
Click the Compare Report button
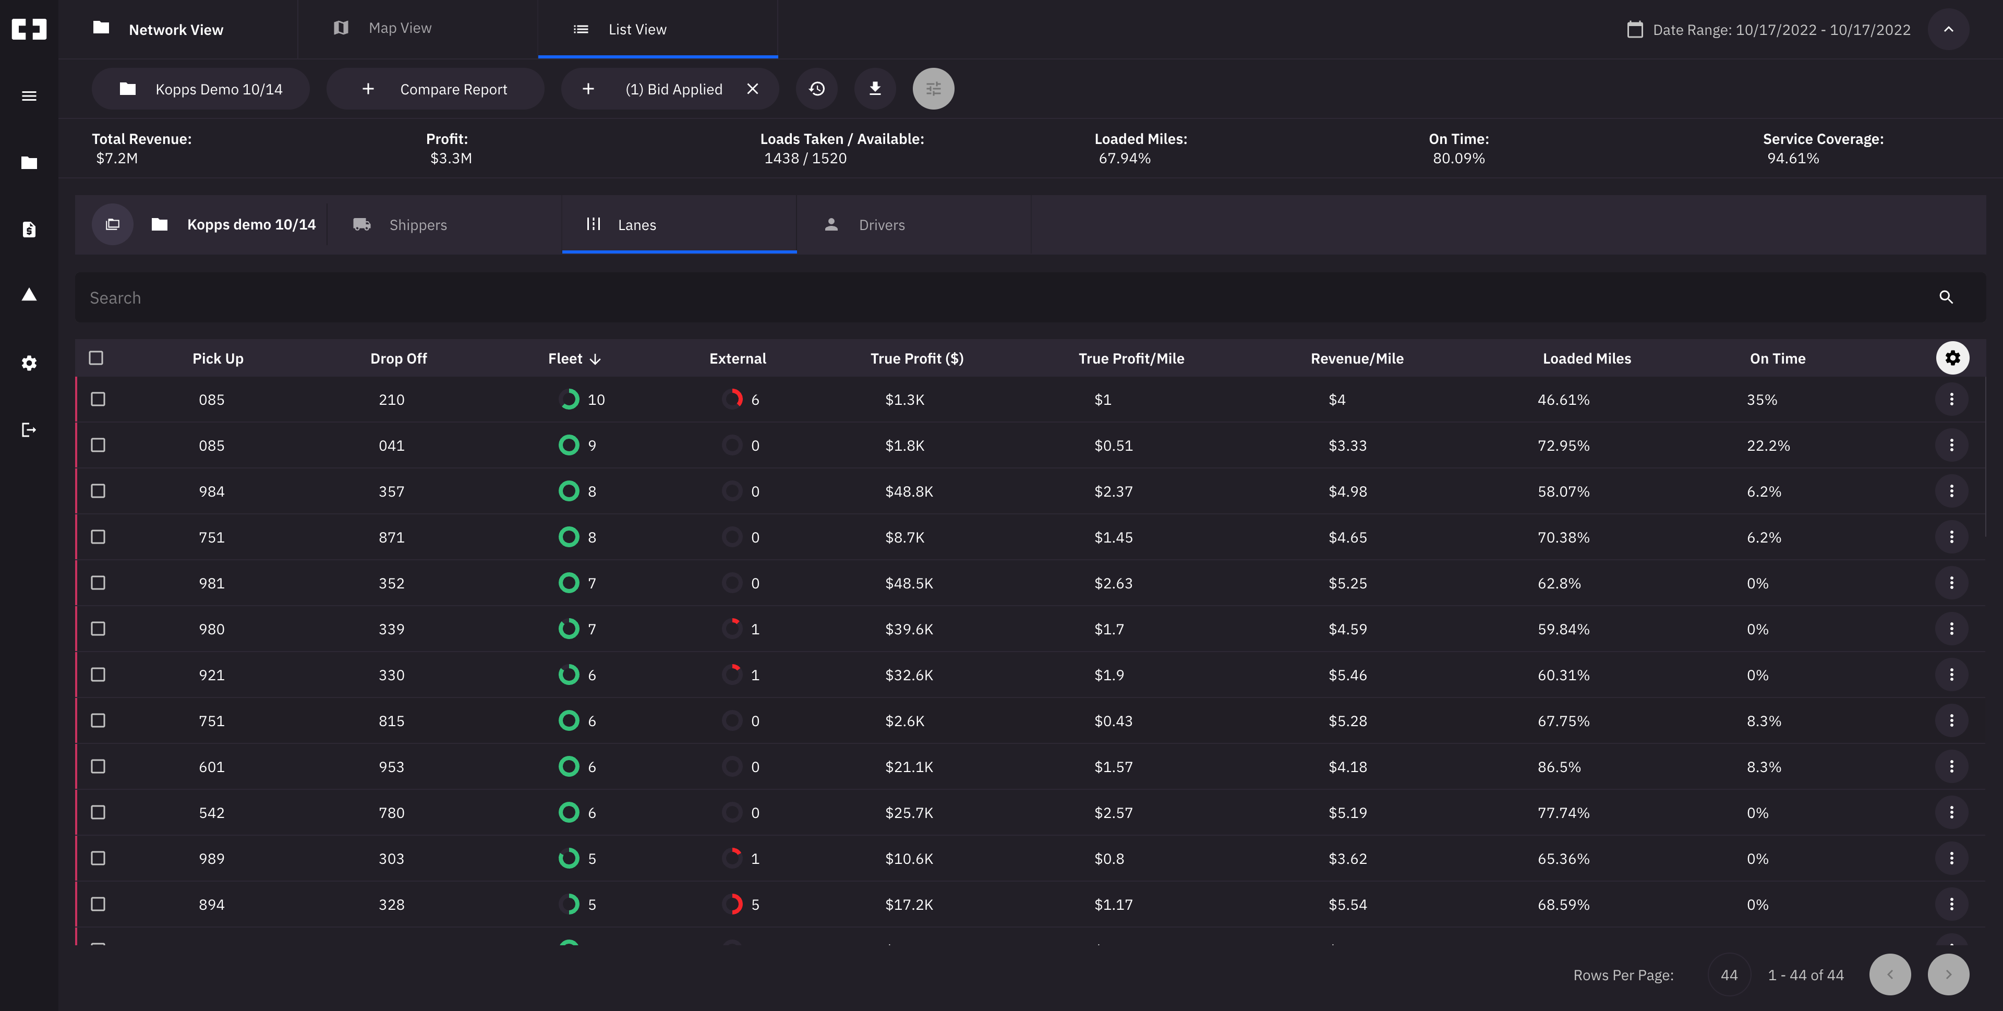point(435,89)
